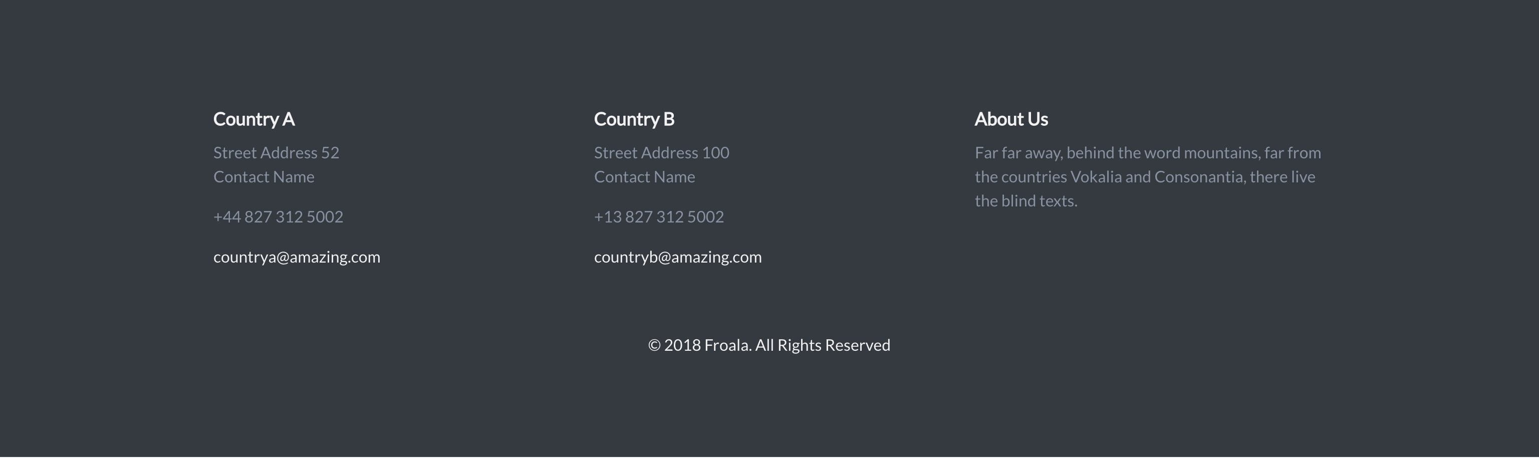This screenshot has height=458, width=1539.
Task: Select the Country B heading
Action: point(634,119)
